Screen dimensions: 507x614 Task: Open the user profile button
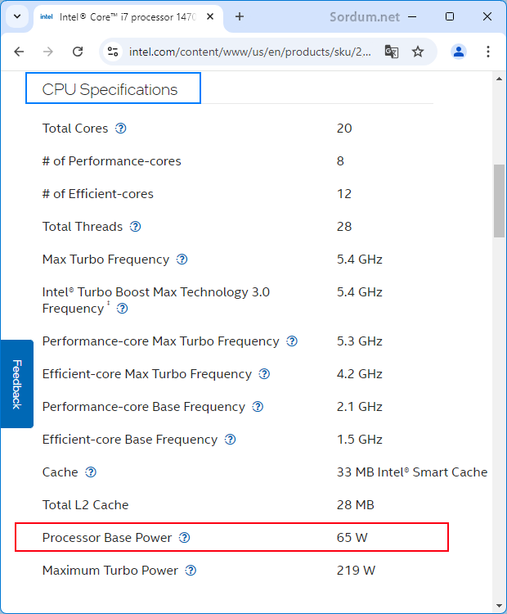tap(459, 52)
